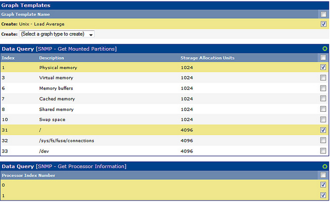The height and width of the screenshot is (202, 330).
Task: Click the Description column header
Action: click(52, 58)
